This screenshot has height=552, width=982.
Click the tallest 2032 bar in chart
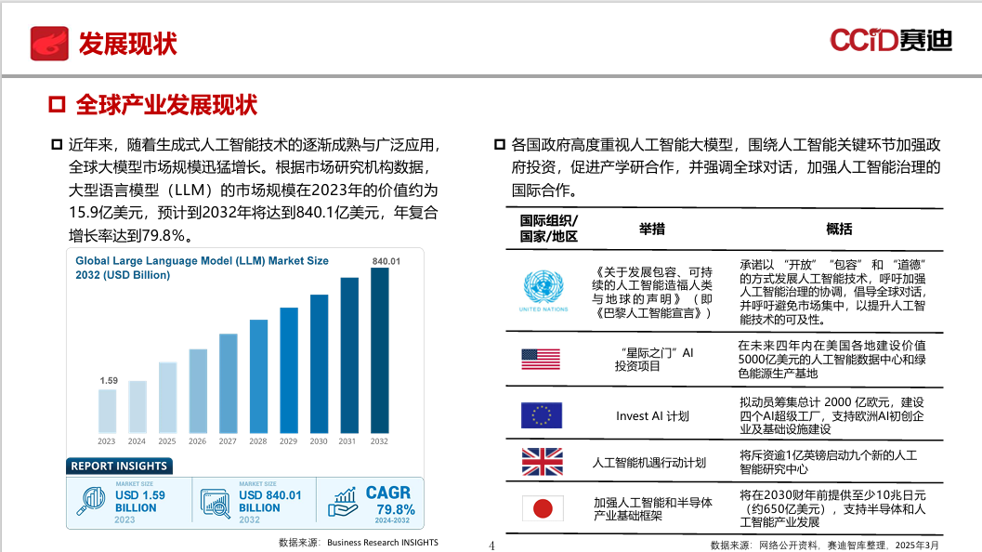click(x=380, y=350)
